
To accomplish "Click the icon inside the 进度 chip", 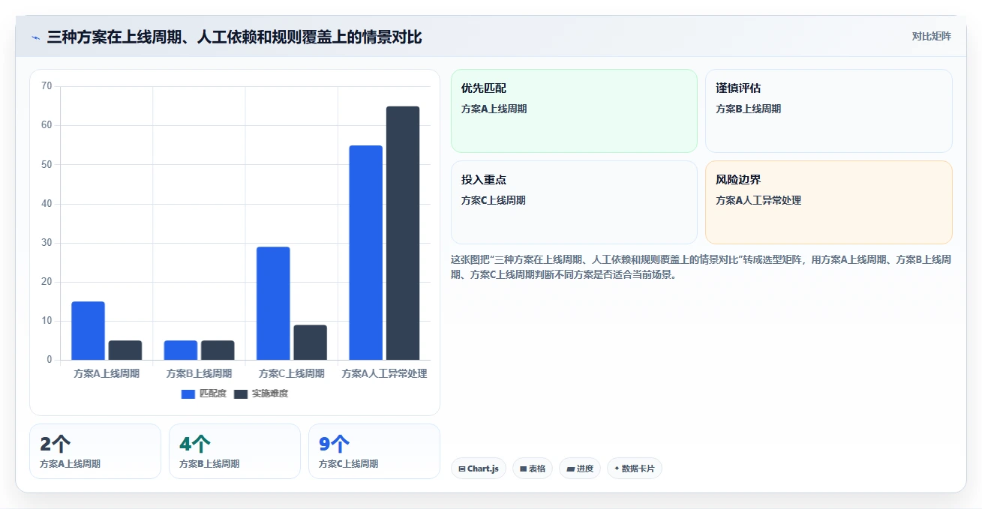I will pos(570,469).
